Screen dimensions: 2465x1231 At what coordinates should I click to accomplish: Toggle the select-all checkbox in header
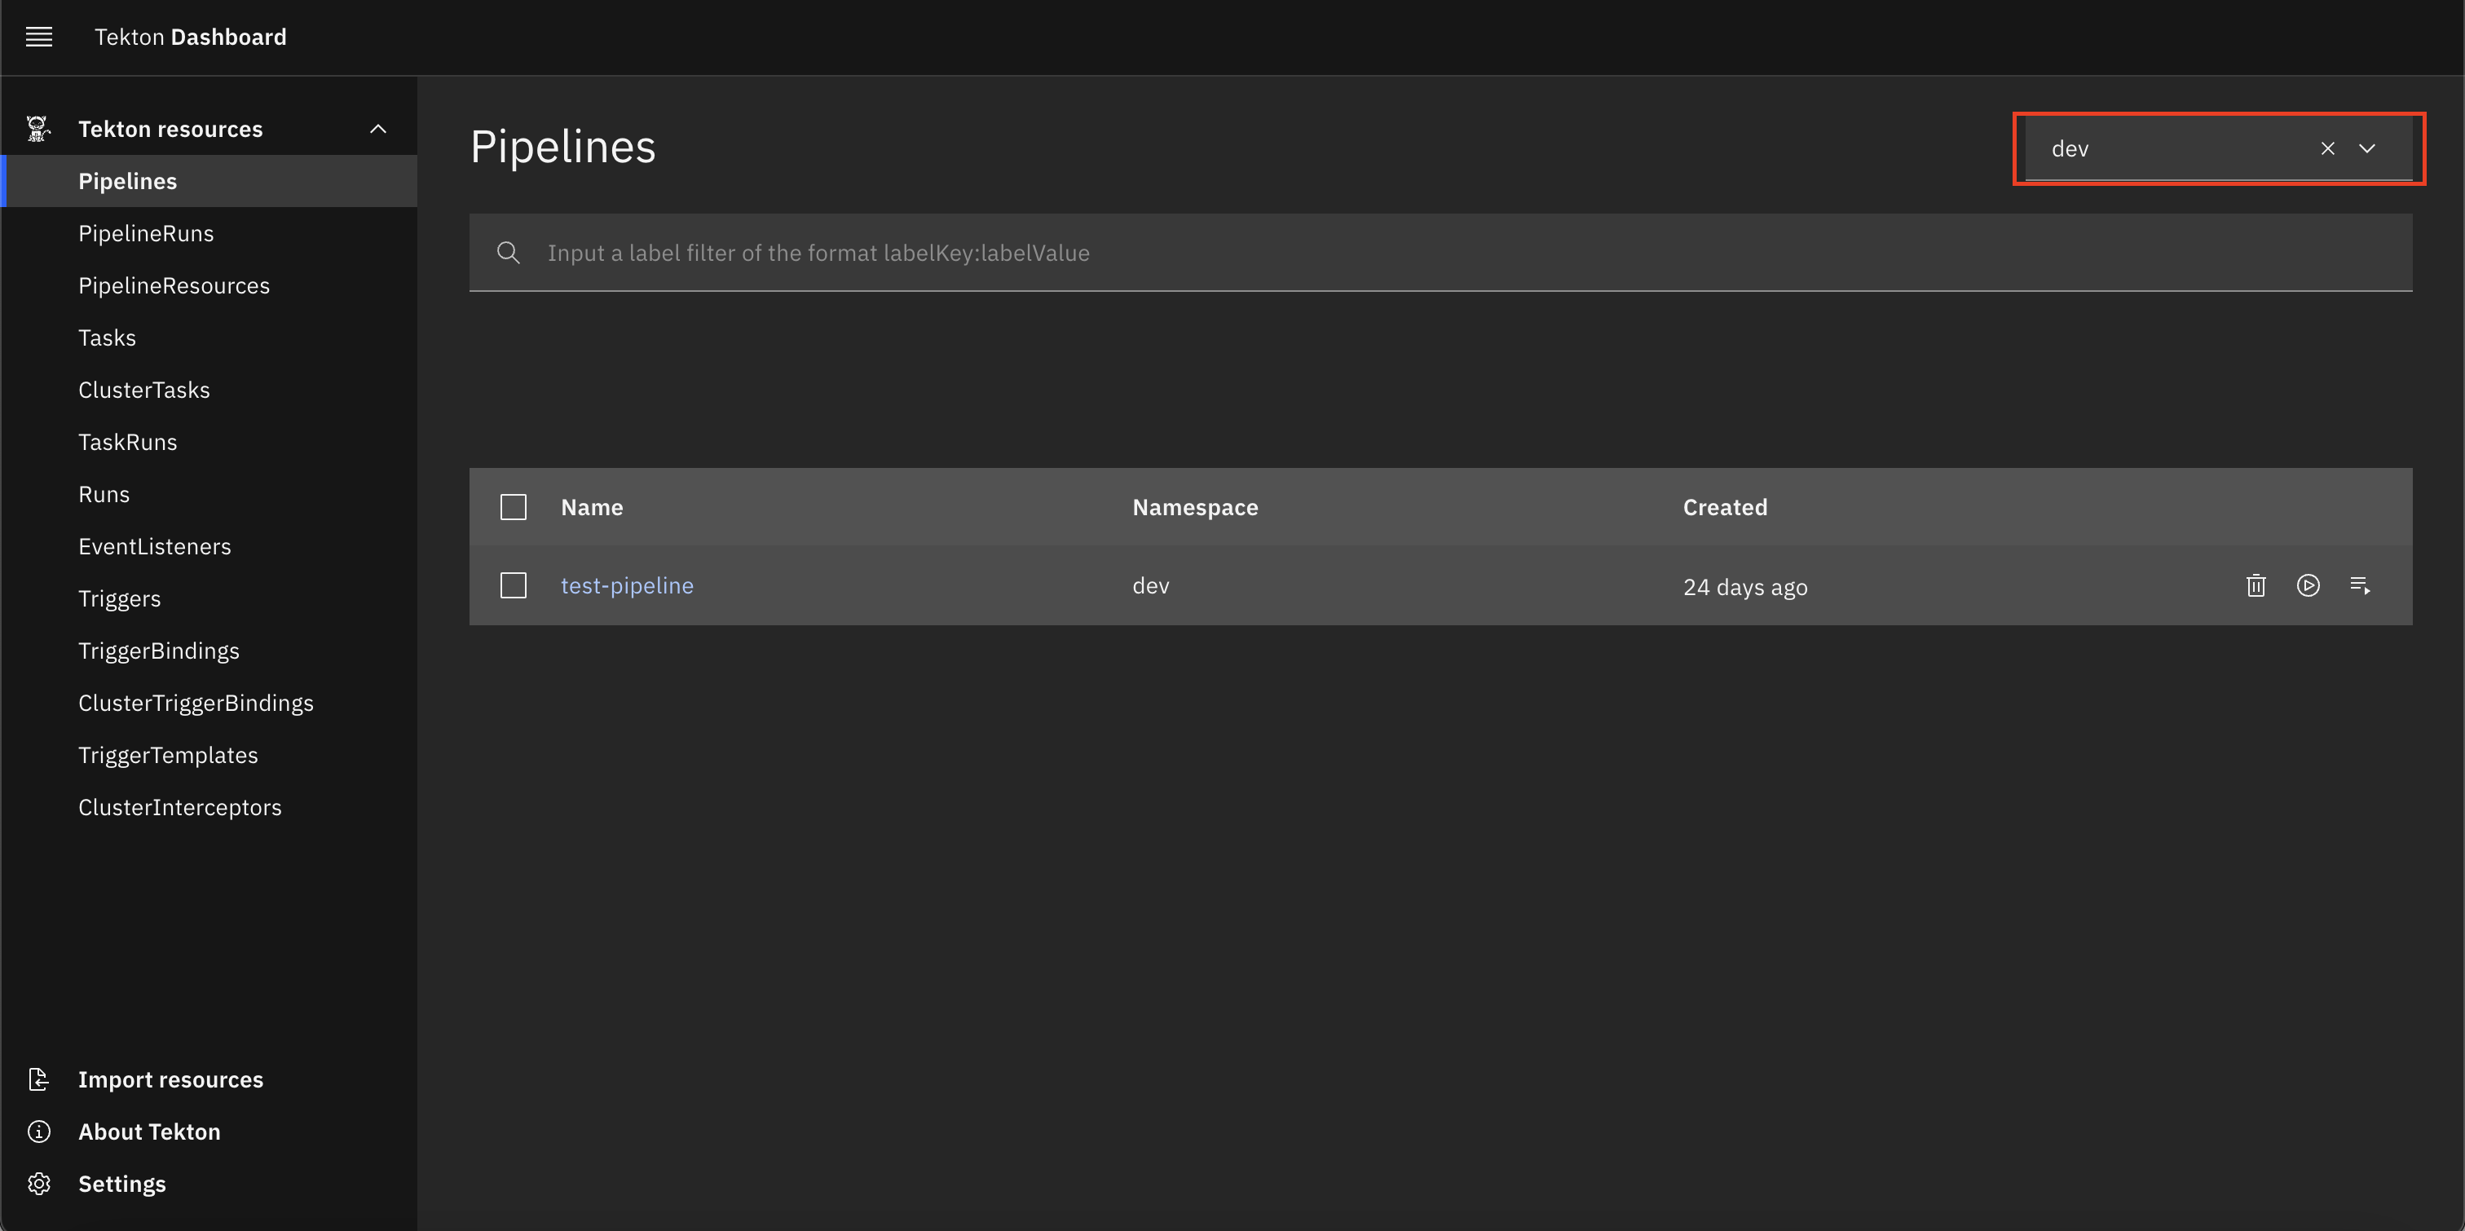(514, 507)
